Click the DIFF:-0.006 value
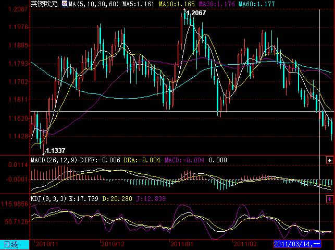 coord(100,160)
